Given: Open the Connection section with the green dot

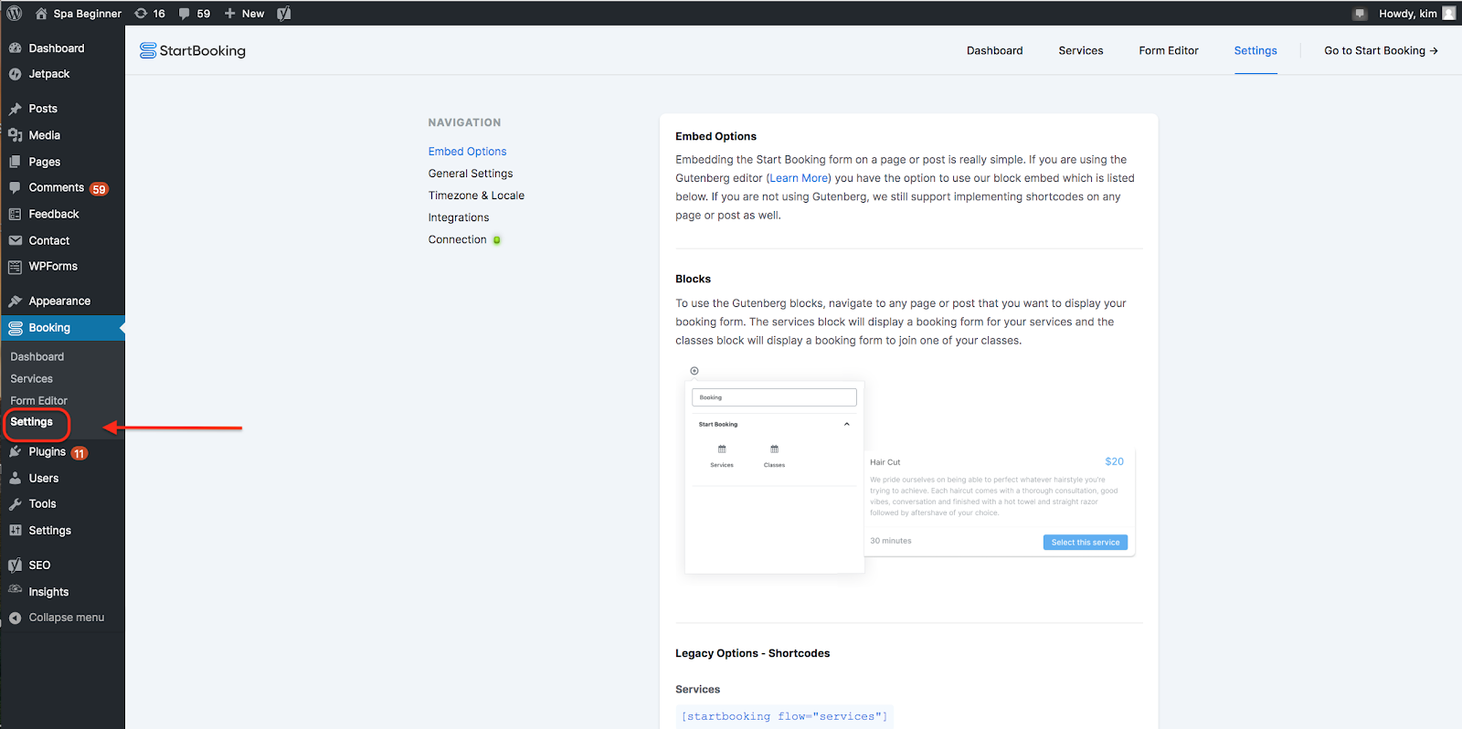Looking at the screenshot, I should click(464, 239).
